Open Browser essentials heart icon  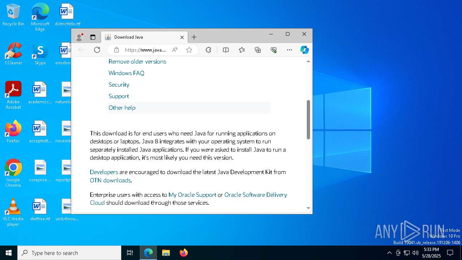pos(274,50)
